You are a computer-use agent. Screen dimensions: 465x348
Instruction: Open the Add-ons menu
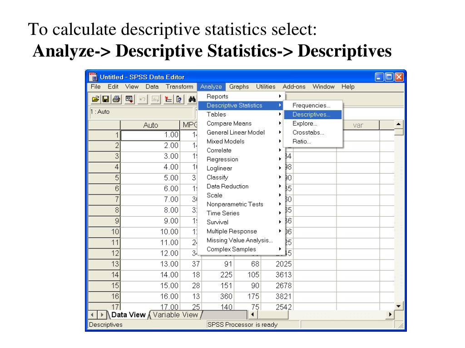click(x=294, y=87)
